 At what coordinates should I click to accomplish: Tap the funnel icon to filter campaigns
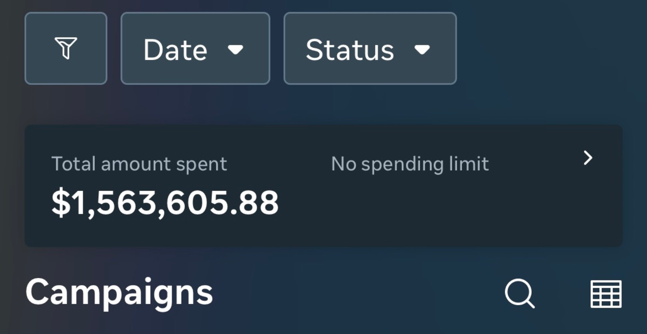tap(66, 48)
